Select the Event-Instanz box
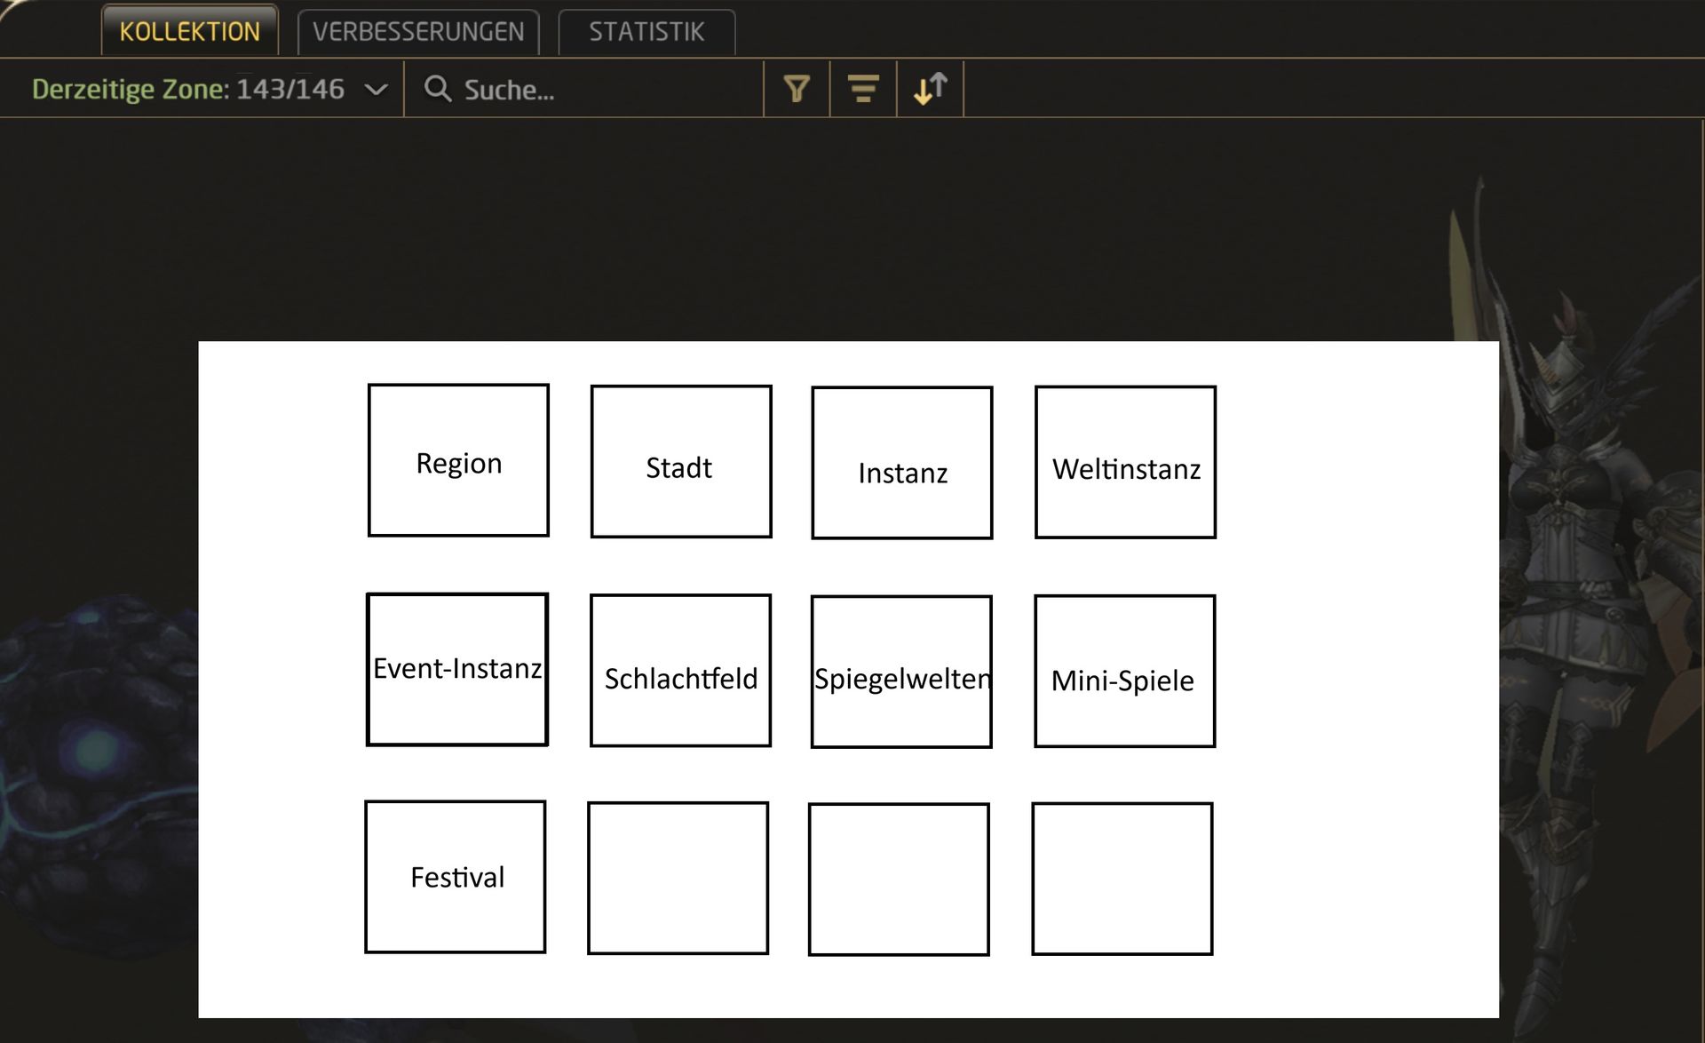The width and height of the screenshot is (1705, 1043). click(x=457, y=669)
